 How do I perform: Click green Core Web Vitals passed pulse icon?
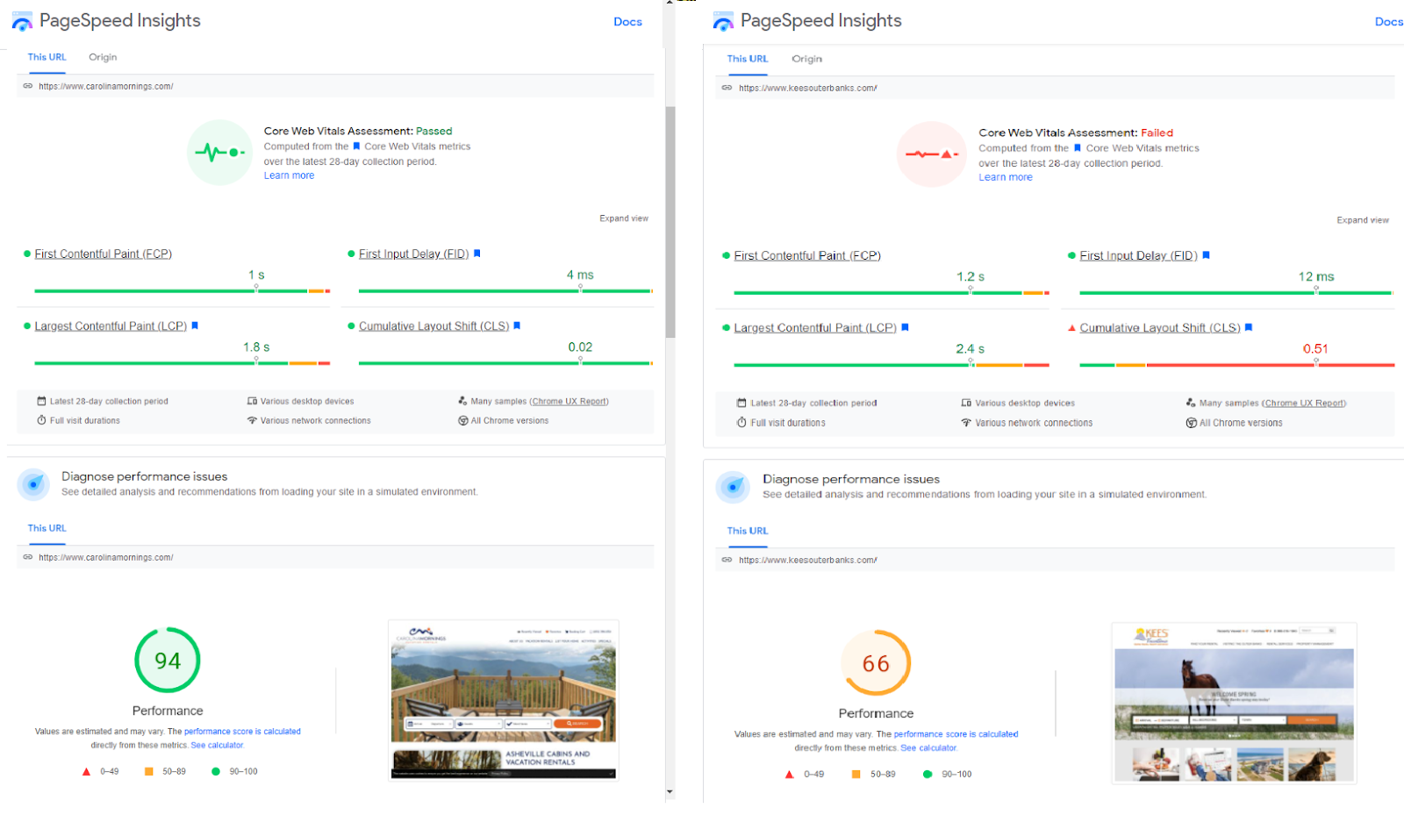point(219,153)
